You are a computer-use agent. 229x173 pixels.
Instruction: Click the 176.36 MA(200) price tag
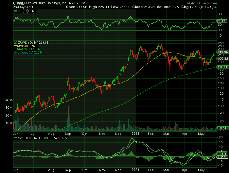click(223, 68)
